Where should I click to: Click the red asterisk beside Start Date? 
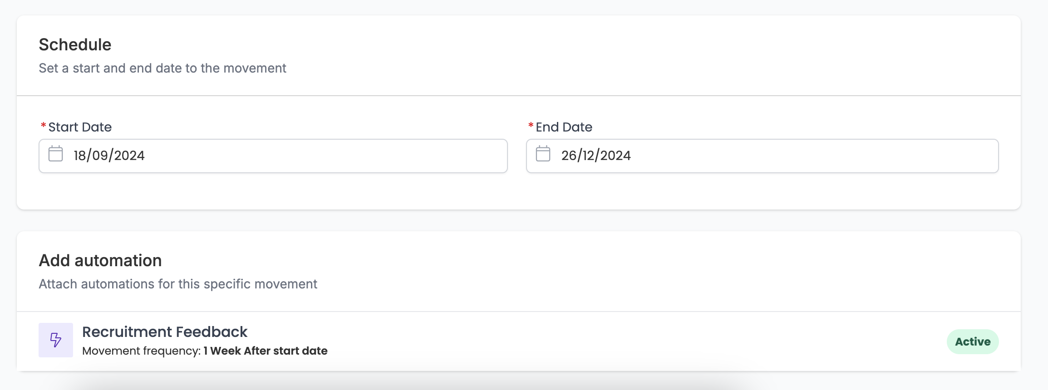(44, 126)
